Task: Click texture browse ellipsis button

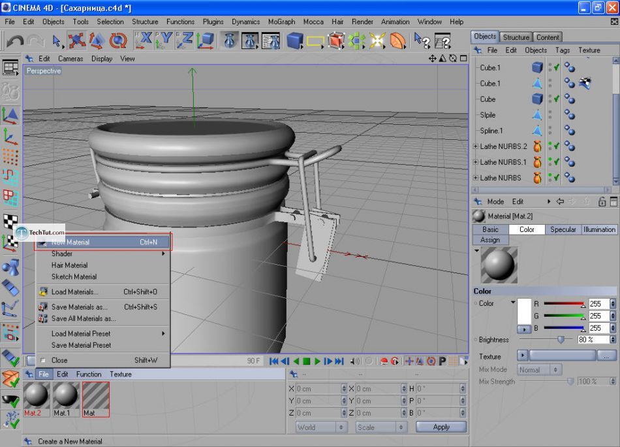Action: click(x=606, y=356)
